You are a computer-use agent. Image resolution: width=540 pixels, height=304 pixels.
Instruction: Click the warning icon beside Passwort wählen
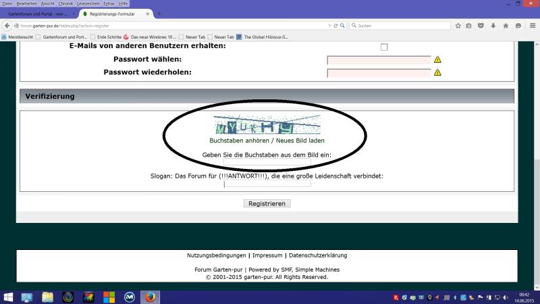click(x=437, y=59)
